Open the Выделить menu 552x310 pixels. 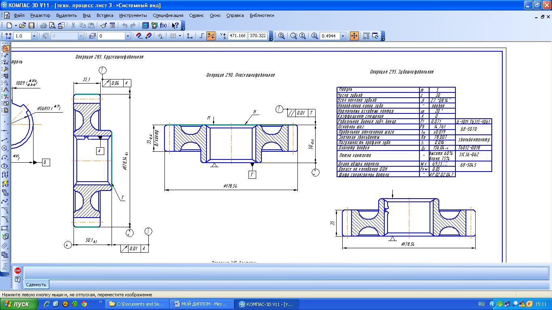point(67,15)
